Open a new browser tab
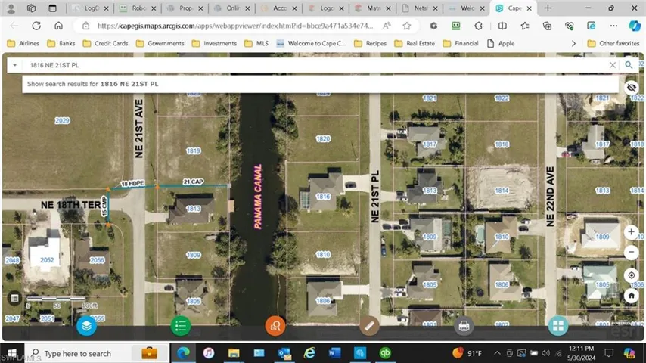Image resolution: width=646 pixels, height=363 pixels. (548, 8)
